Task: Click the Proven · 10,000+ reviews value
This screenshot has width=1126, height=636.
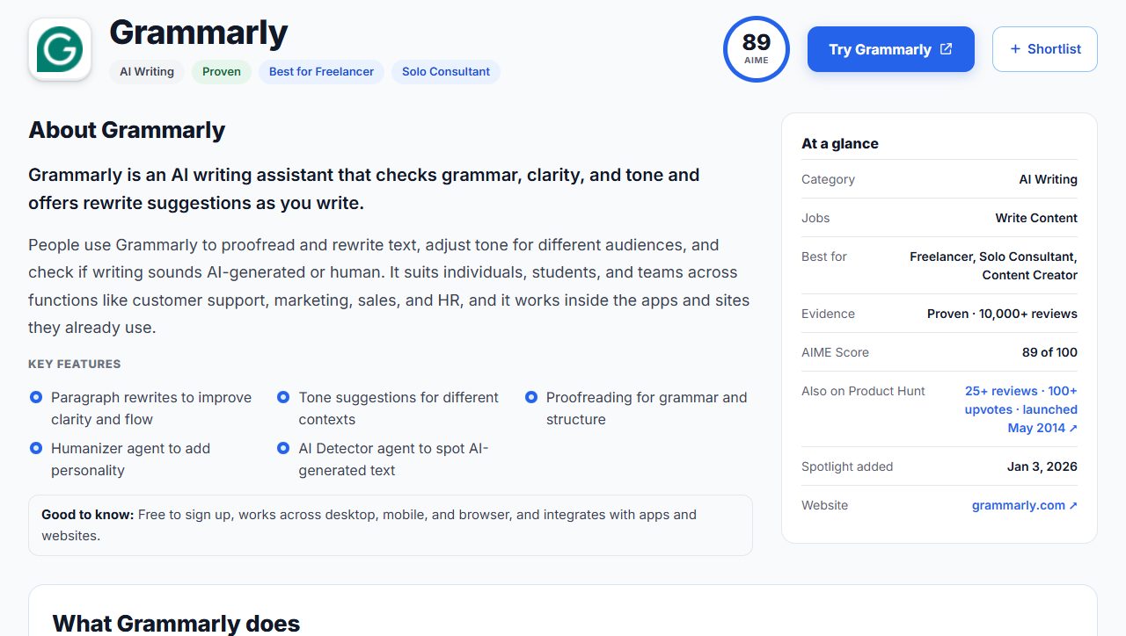Action: 1002,314
